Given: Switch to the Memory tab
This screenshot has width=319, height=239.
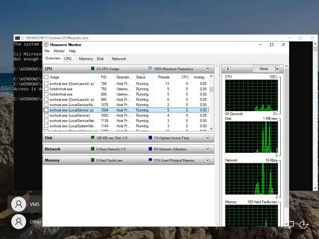Looking at the screenshot, I should 86,59.
